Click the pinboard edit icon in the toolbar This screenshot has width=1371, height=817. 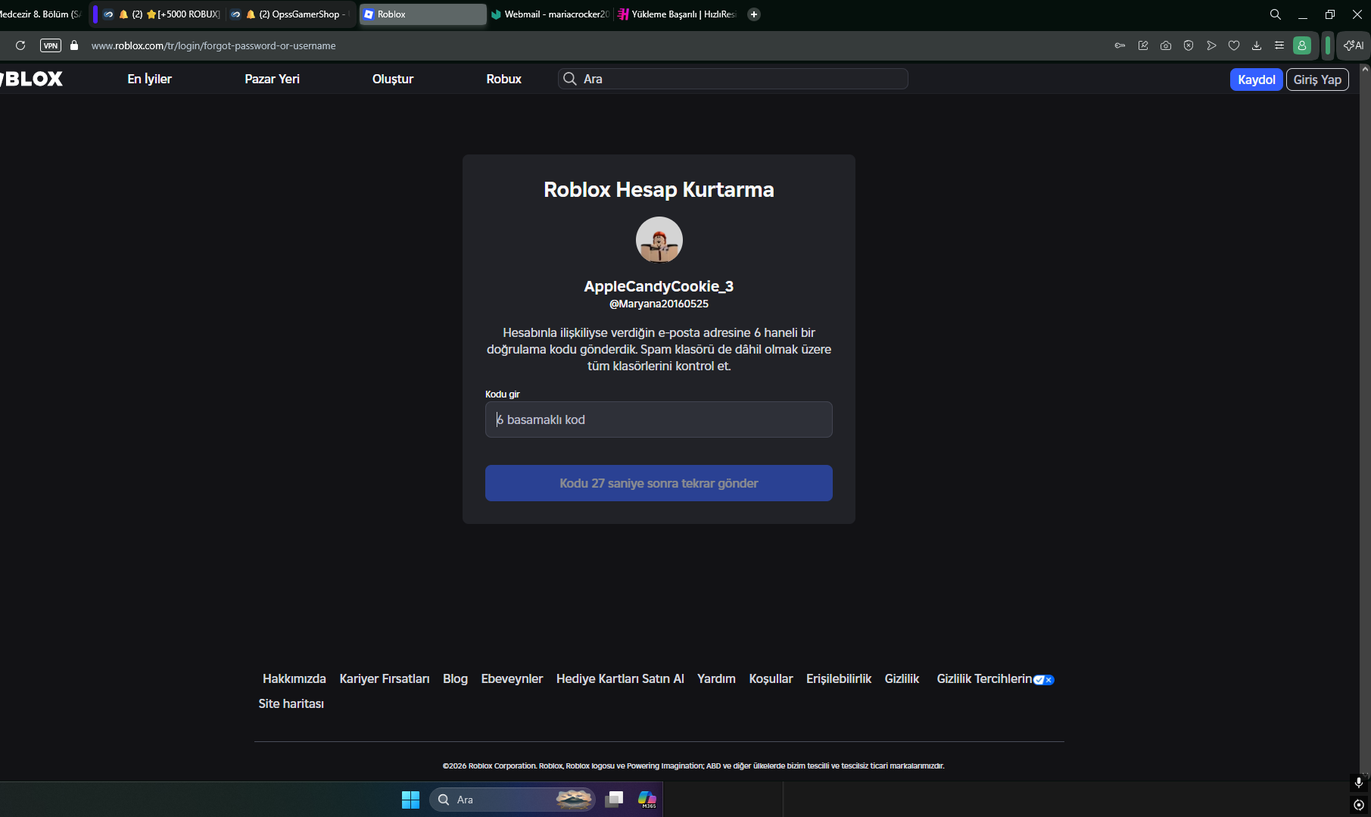point(1143,45)
